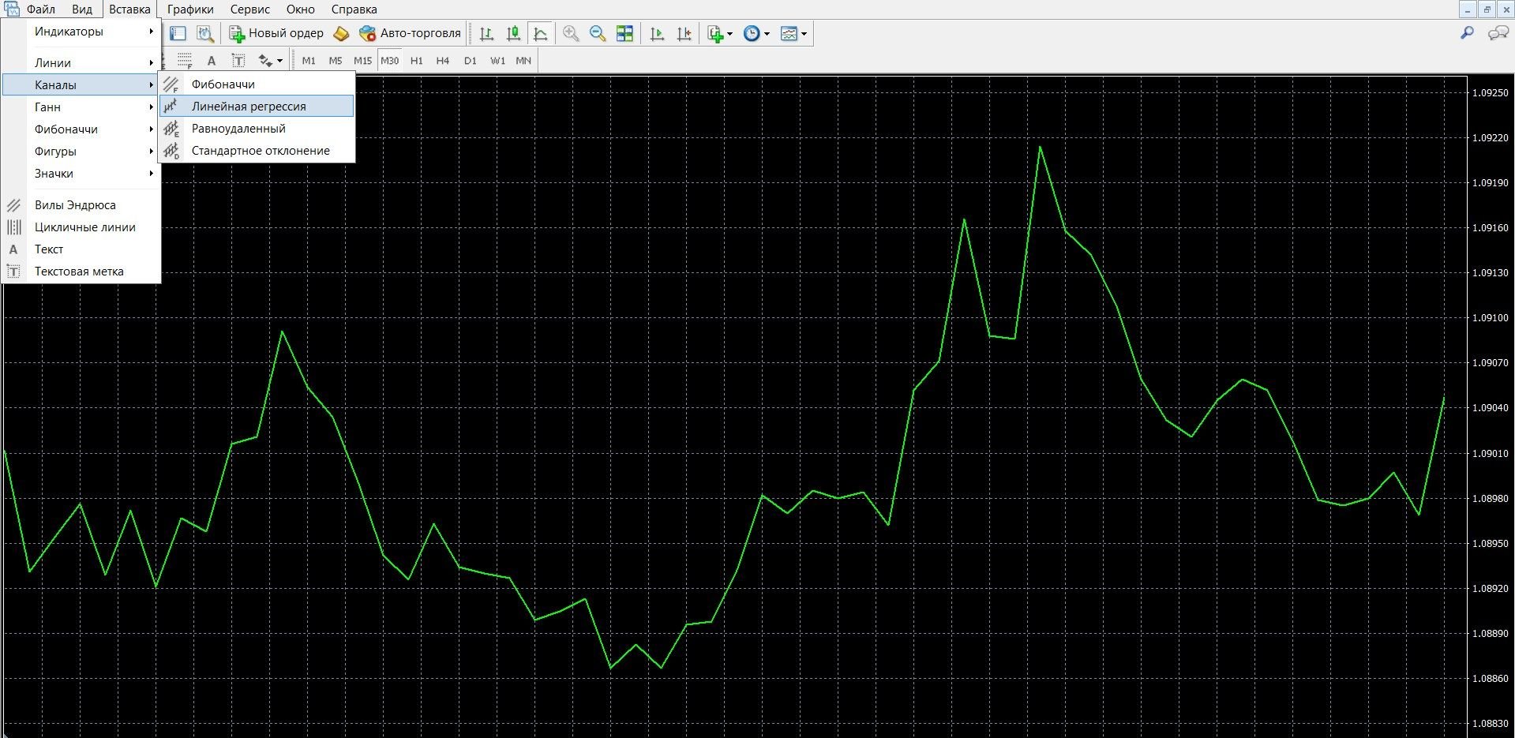The height and width of the screenshot is (738, 1515).
Task: Toggle chart shift icon
Action: (684, 33)
